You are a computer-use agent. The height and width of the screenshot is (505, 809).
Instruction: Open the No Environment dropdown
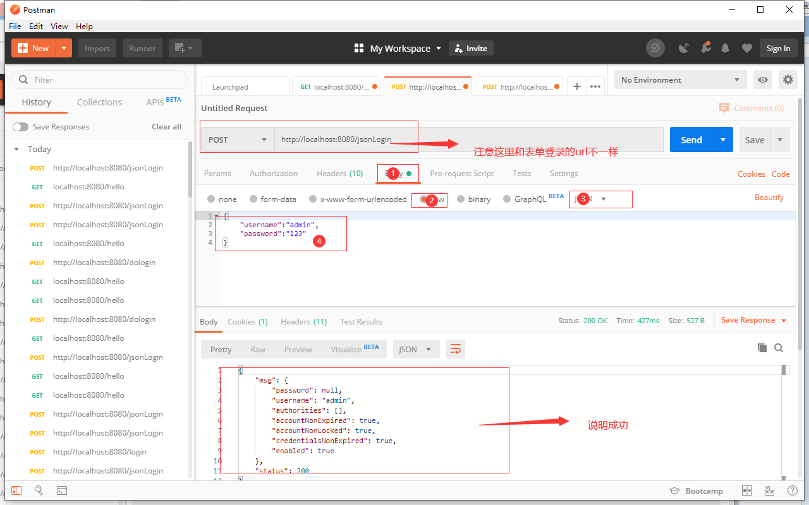680,80
